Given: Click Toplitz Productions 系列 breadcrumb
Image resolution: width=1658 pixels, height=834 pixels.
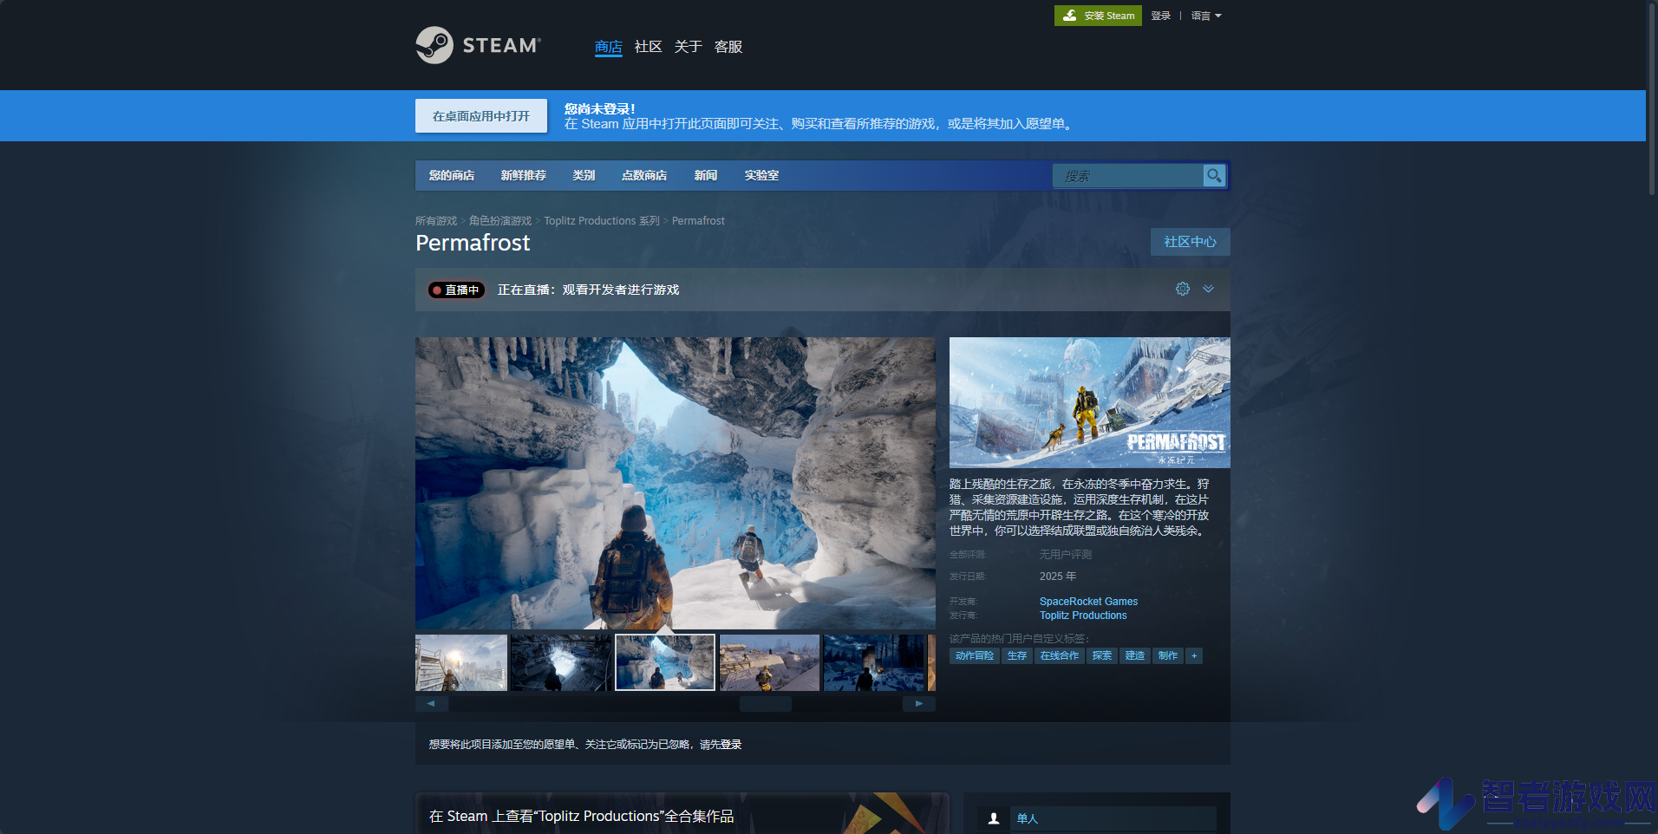Looking at the screenshot, I should [602, 221].
